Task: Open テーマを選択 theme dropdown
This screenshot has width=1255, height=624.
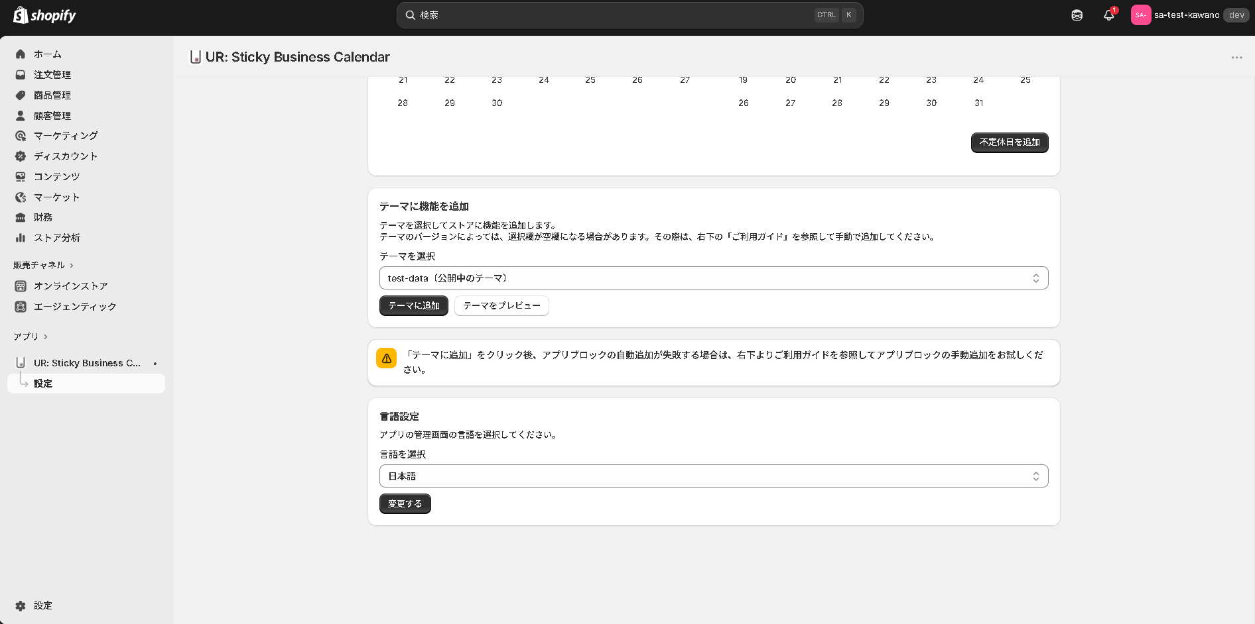Action: [x=714, y=278]
